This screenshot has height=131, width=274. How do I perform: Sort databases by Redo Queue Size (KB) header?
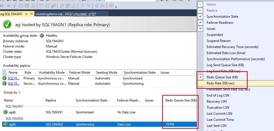click(181, 100)
